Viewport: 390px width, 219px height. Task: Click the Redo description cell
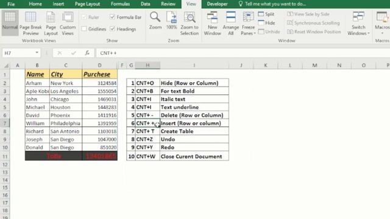tap(194, 147)
